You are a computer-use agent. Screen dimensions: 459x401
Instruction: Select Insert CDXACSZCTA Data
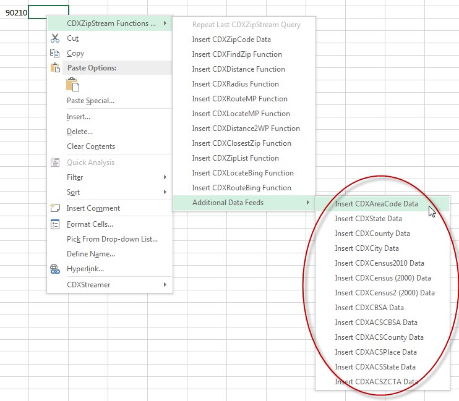[x=382, y=382]
